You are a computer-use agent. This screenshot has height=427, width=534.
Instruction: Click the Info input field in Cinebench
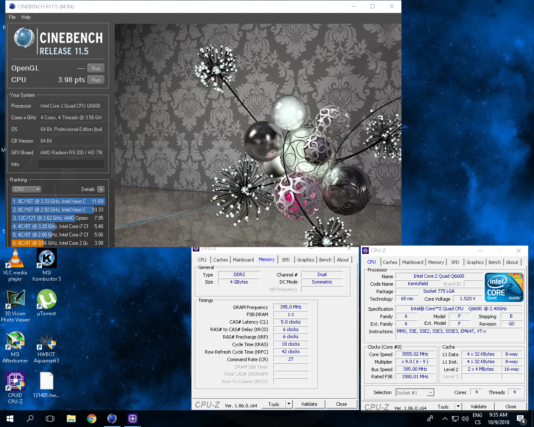tap(71, 164)
